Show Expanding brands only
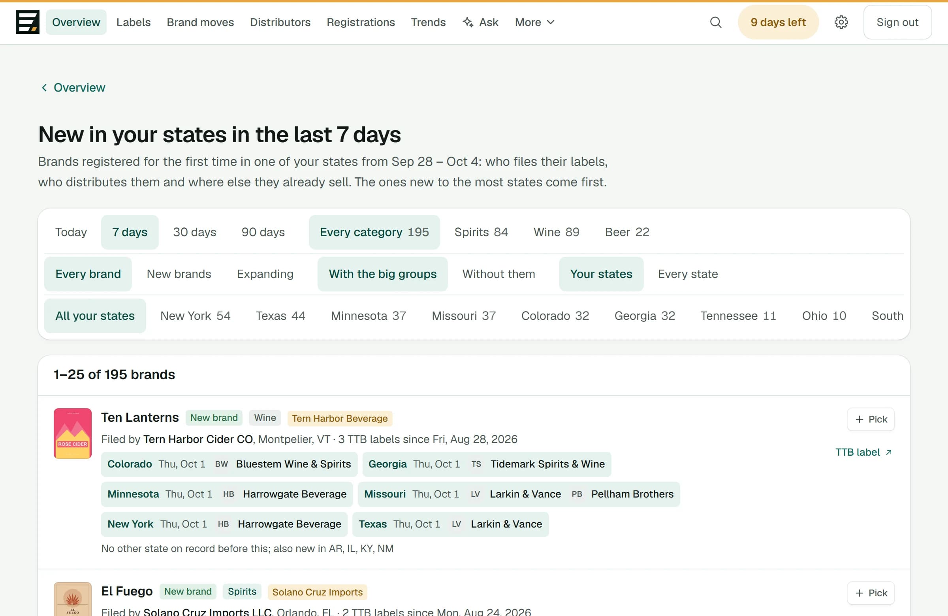This screenshot has width=948, height=616. tap(265, 274)
